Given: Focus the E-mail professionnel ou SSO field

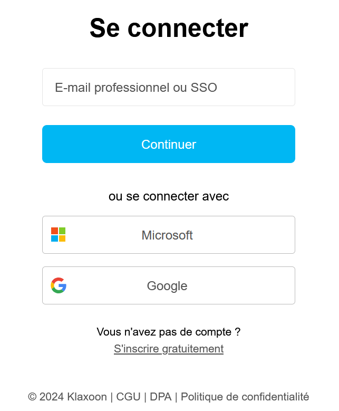Looking at the screenshot, I should [169, 87].
